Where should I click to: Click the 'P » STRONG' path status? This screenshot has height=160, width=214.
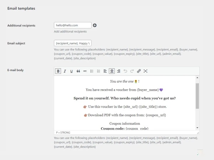63,133
